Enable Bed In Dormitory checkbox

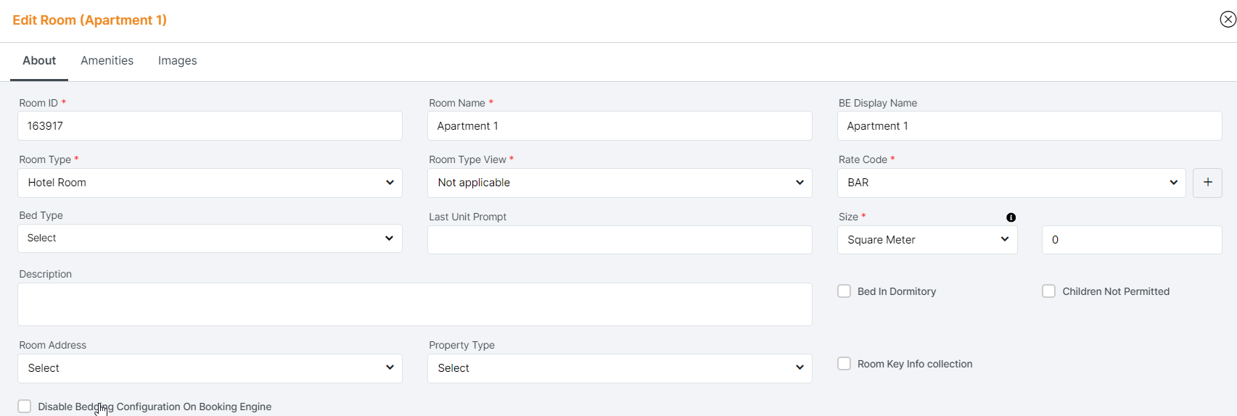tap(844, 291)
